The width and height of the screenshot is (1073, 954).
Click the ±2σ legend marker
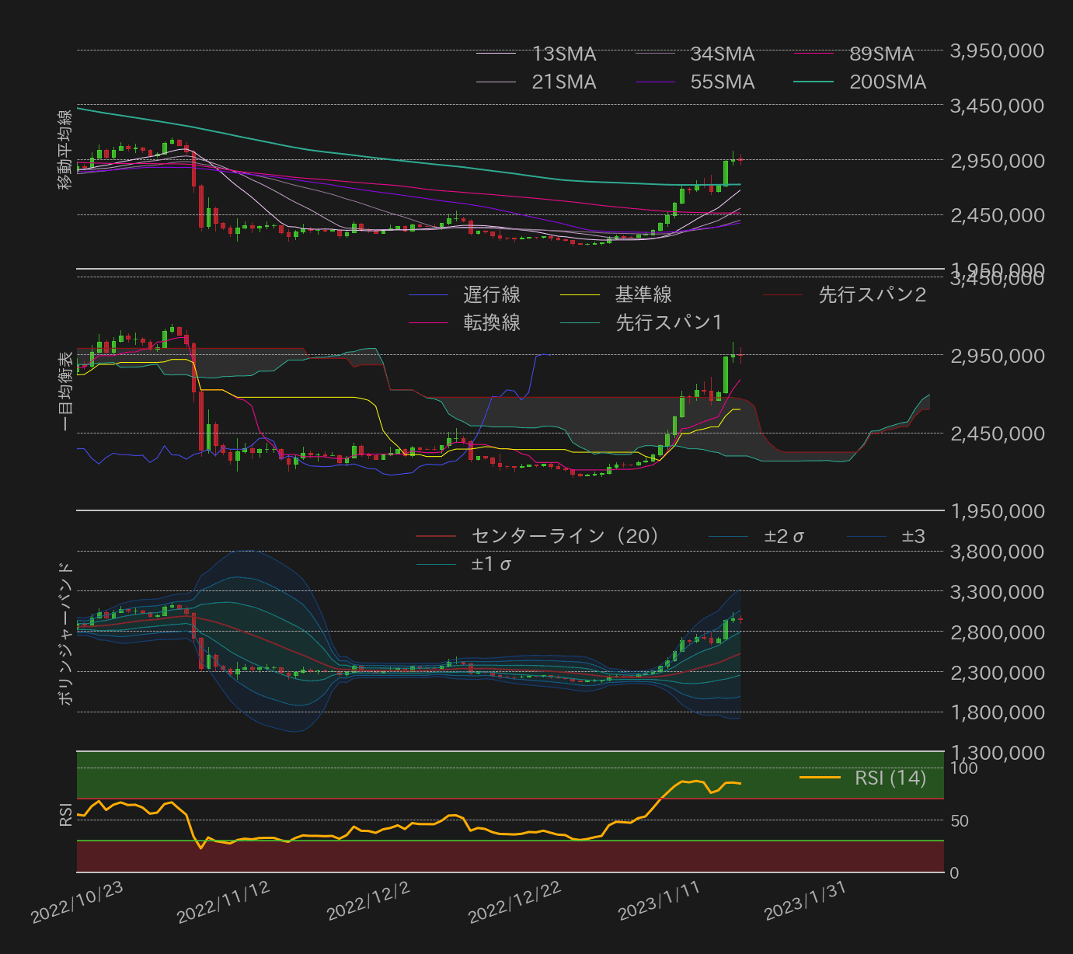point(726,536)
